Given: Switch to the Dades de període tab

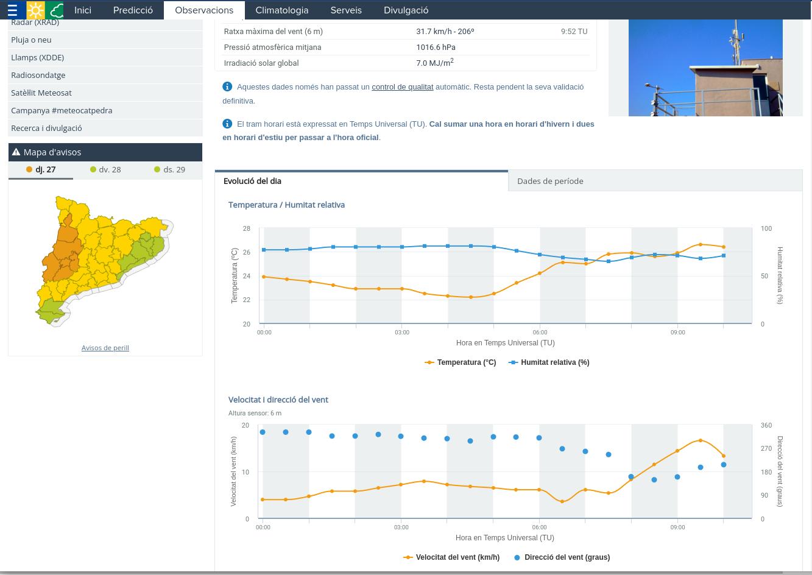Looking at the screenshot, I should tap(550, 181).
